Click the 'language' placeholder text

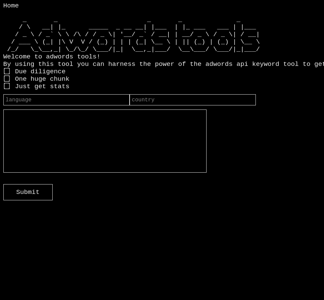[19, 100]
